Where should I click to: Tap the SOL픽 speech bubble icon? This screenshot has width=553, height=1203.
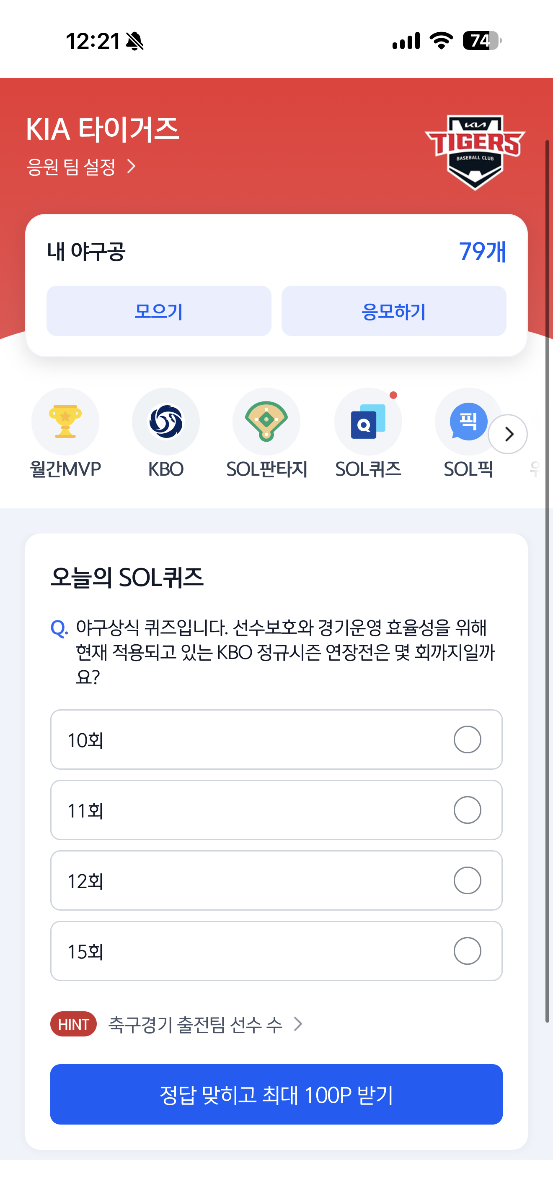468,422
